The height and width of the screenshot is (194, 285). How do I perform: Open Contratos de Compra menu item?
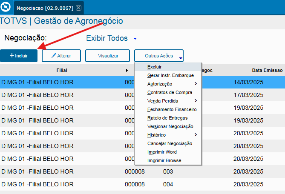[x=168, y=93]
